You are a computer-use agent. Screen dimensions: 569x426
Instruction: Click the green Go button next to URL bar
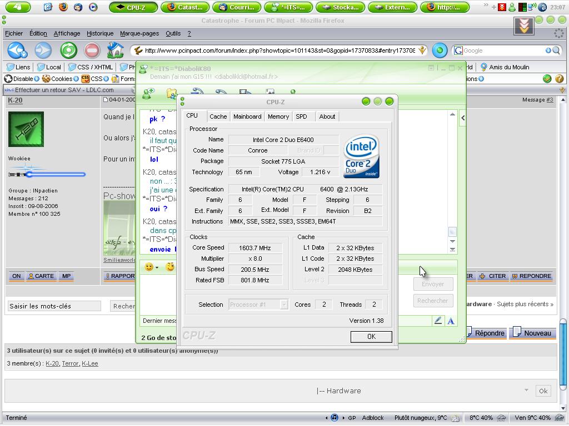(x=440, y=50)
